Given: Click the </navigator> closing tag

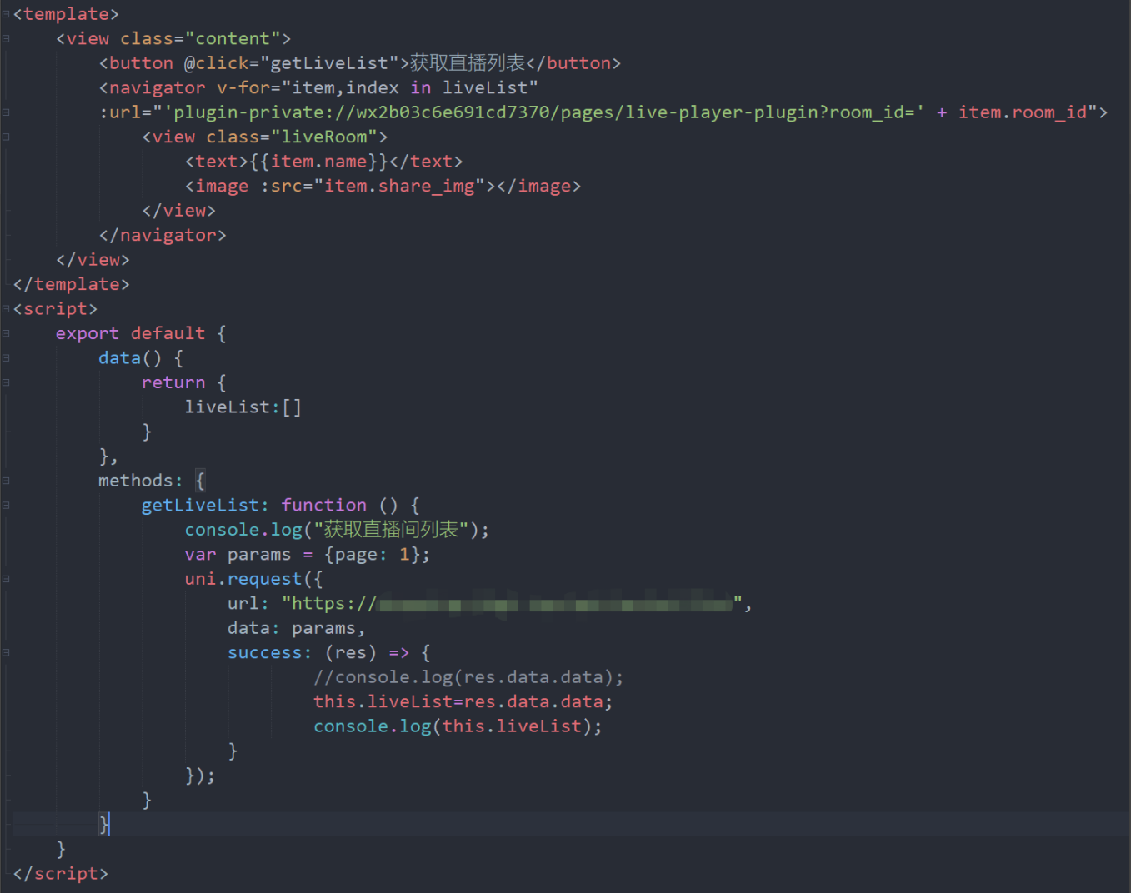Looking at the screenshot, I should click(x=163, y=235).
